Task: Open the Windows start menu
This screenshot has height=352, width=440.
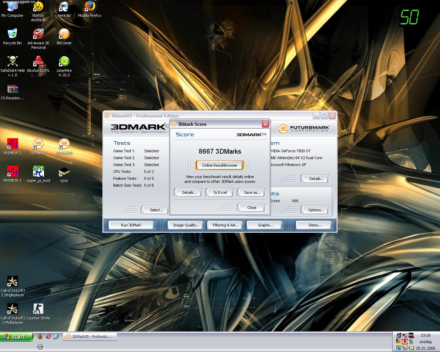Action: pyautogui.click(x=16, y=337)
